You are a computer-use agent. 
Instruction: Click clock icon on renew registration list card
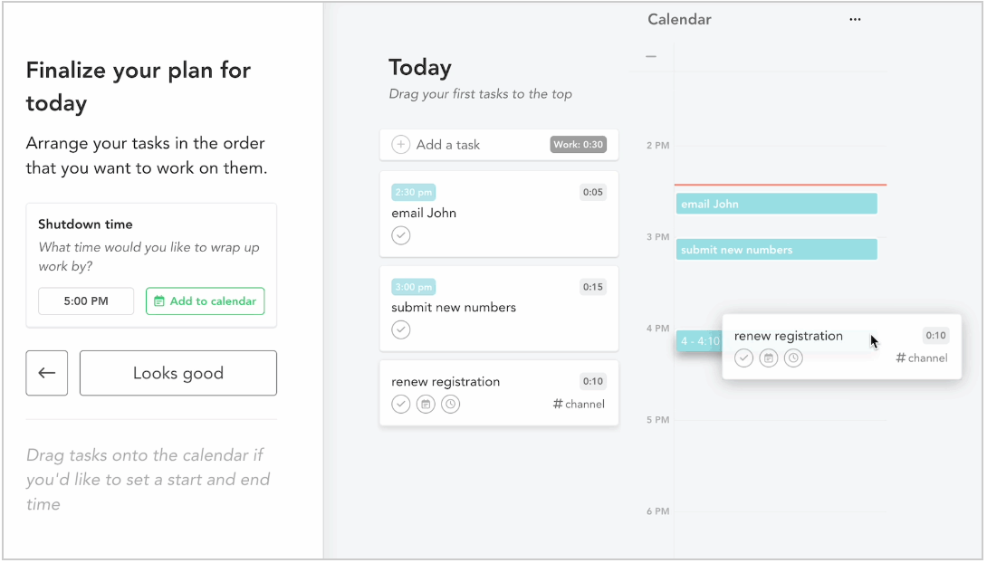pyautogui.click(x=451, y=404)
